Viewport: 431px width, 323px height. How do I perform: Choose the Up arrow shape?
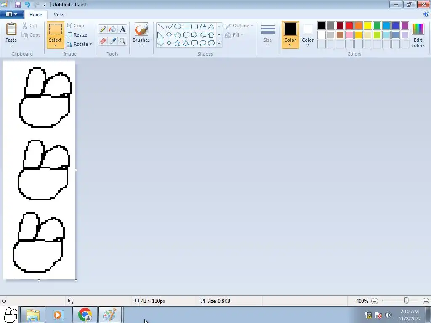click(211, 35)
